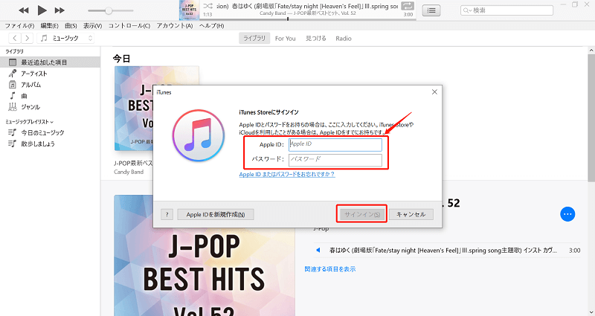Viewport: 595px width, 316px height.
Task: Toggle the shuffle icon in the player
Action: [208, 6]
